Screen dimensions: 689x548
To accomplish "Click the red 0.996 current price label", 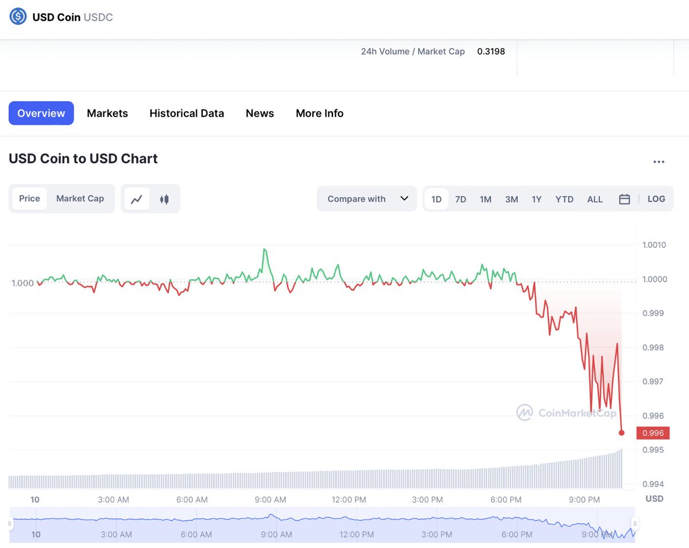I will 653,433.
